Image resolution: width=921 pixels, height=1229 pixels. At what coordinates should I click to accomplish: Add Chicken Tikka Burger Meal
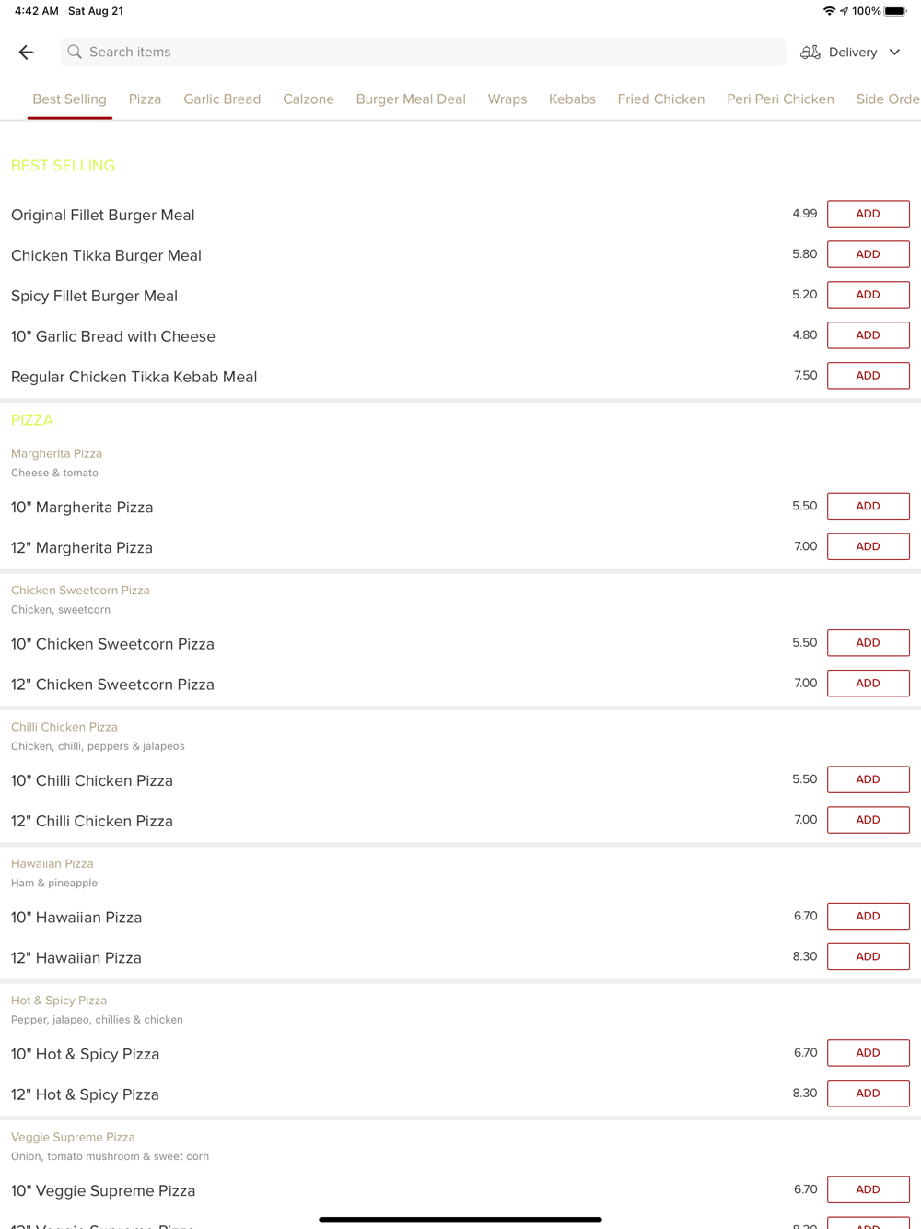click(868, 254)
